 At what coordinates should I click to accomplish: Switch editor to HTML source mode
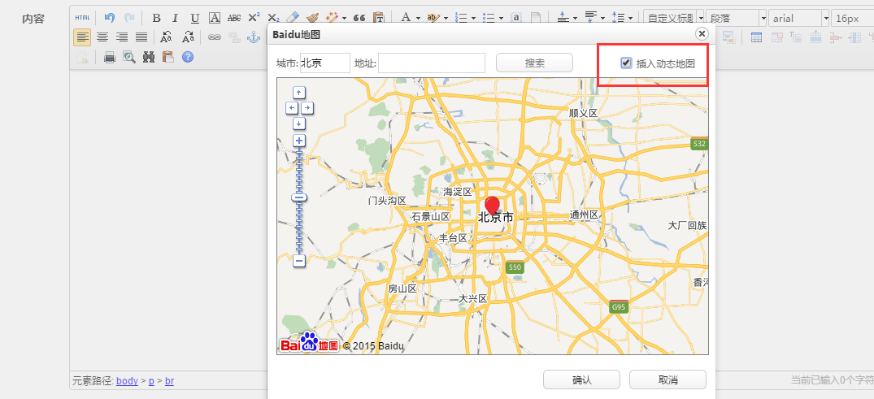click(82, 17)
